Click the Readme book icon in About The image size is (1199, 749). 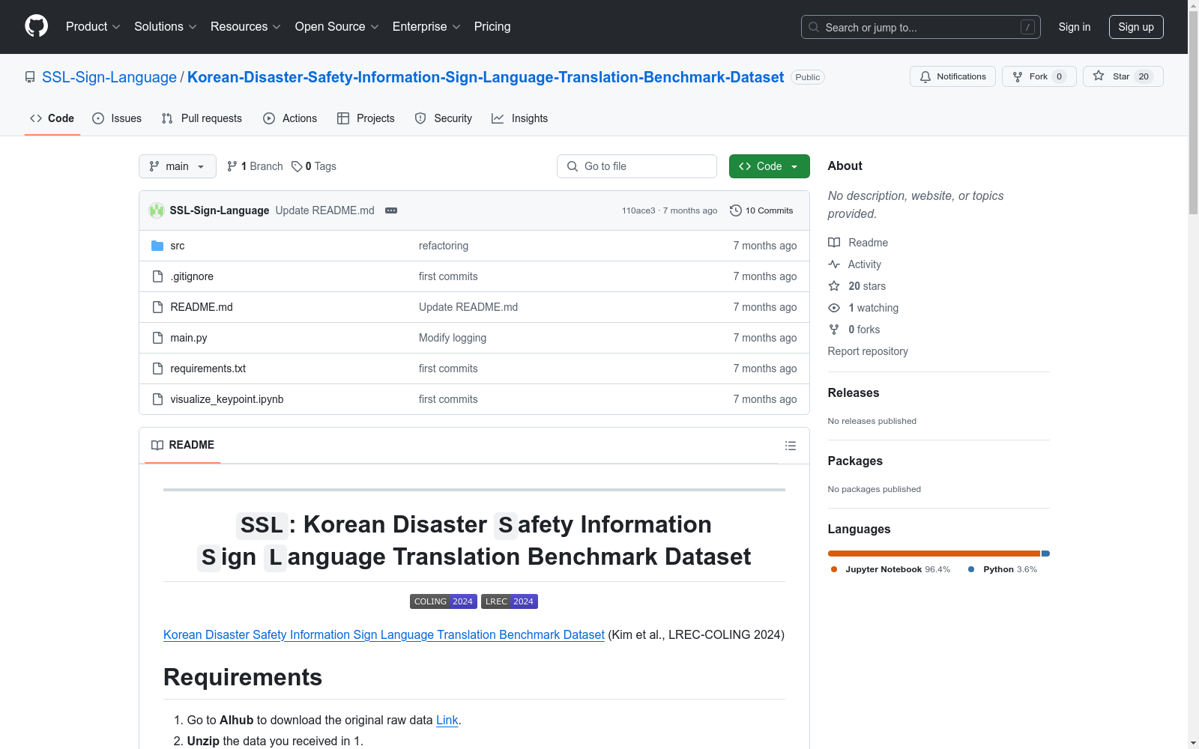834,243
